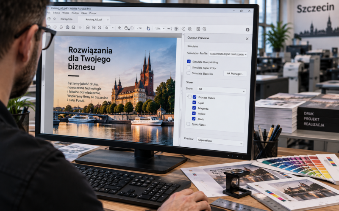Screen dimensions: 339x211
Task: Switch to the Katalog_AS.pdf document tab
Action: (x=94, y=19)
